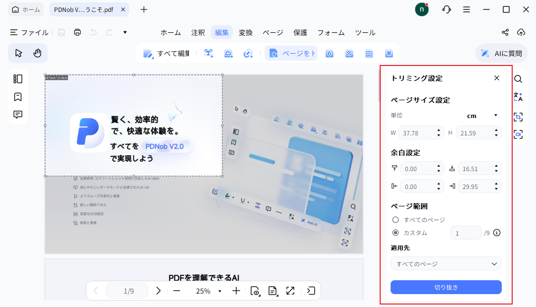Image resolution: width=536 pixels, height=307 pixels.
Task: Click the search magnifier icon on right sidebar
Action: (518, 79)
